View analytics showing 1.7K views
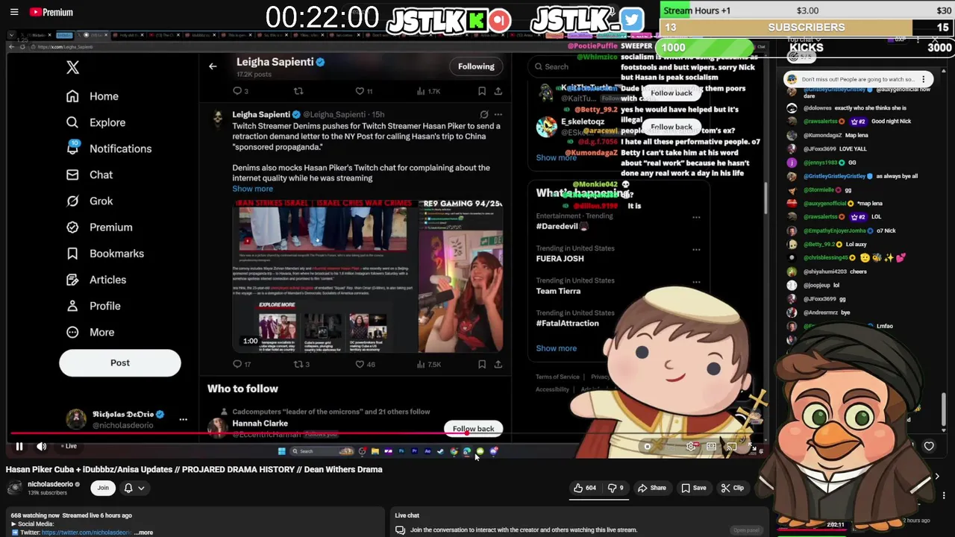This screenshot has width=955, height=537. pos(428,91)
